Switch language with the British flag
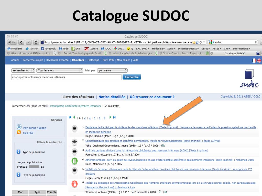Image resolution: width=262 pixels, height=196 pixels. pyautogui.click(x=259, y=61)
